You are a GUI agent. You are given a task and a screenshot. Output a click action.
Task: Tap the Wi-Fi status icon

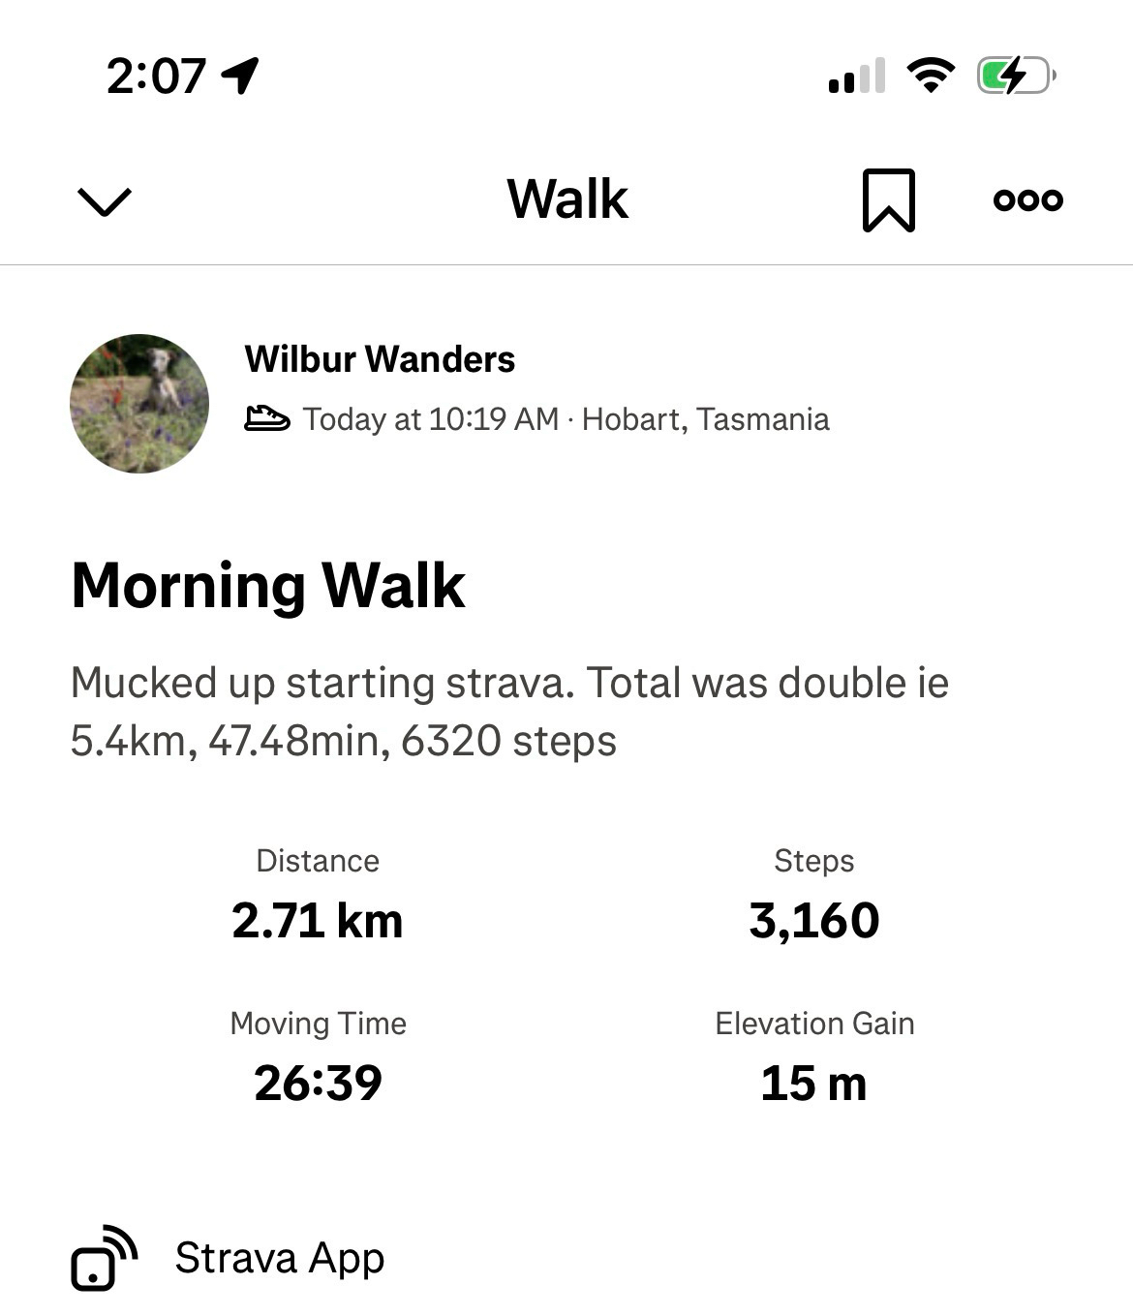click(x=930, y=76)
